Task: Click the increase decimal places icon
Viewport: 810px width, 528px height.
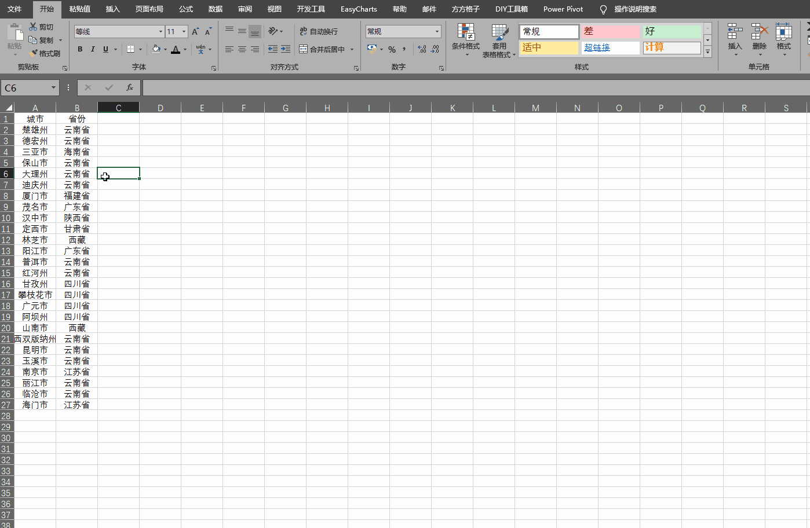Action: 422,49
